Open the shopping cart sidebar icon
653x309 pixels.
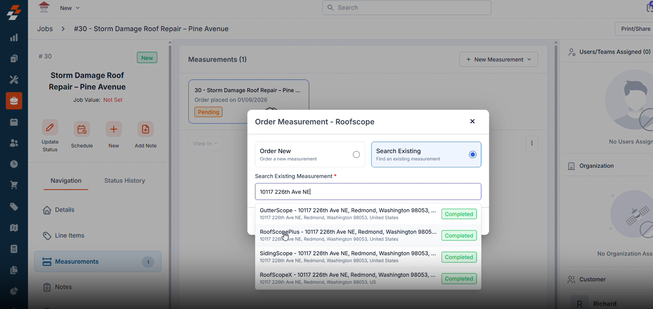(x=14, y=185)
